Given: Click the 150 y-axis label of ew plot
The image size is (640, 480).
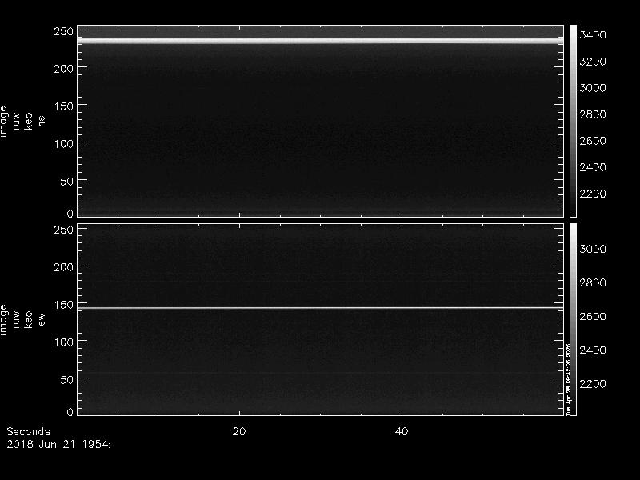Looking at the screenshot, I should click(x=64, y=305).
